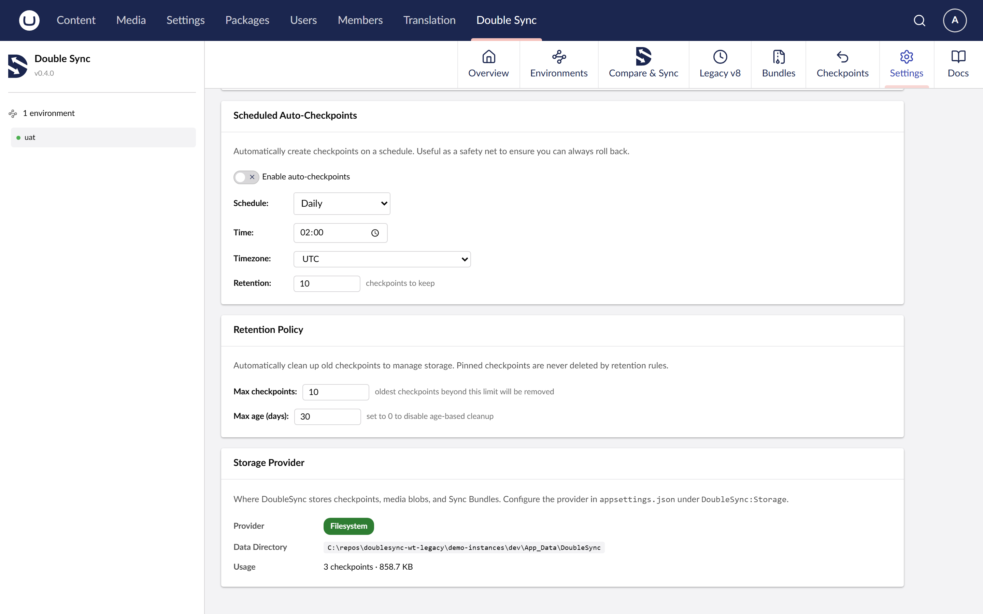Go to Users section

[303, 20]
